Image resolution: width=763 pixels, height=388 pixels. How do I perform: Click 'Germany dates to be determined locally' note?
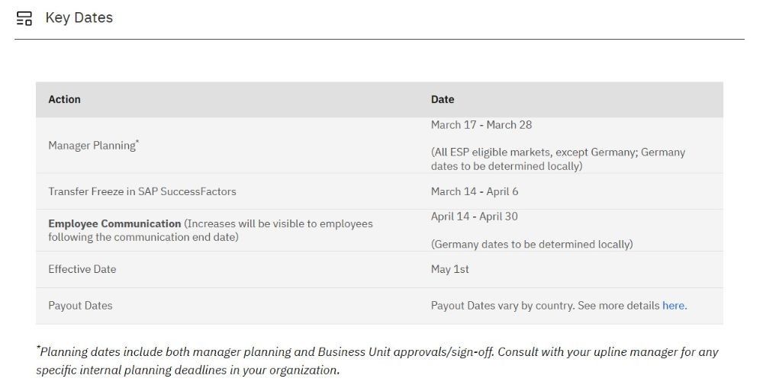click(x=532, y=244)
